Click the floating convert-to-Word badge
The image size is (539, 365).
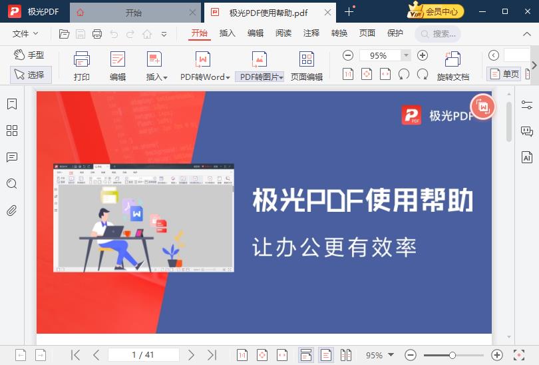click(483, 107)
